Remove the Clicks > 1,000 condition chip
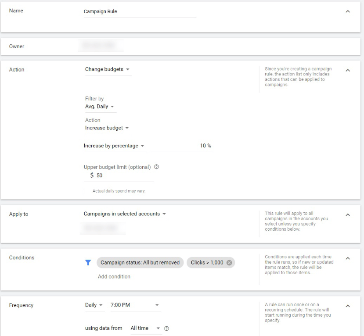Screen dimensions: 364x336 tap(229, 263)
